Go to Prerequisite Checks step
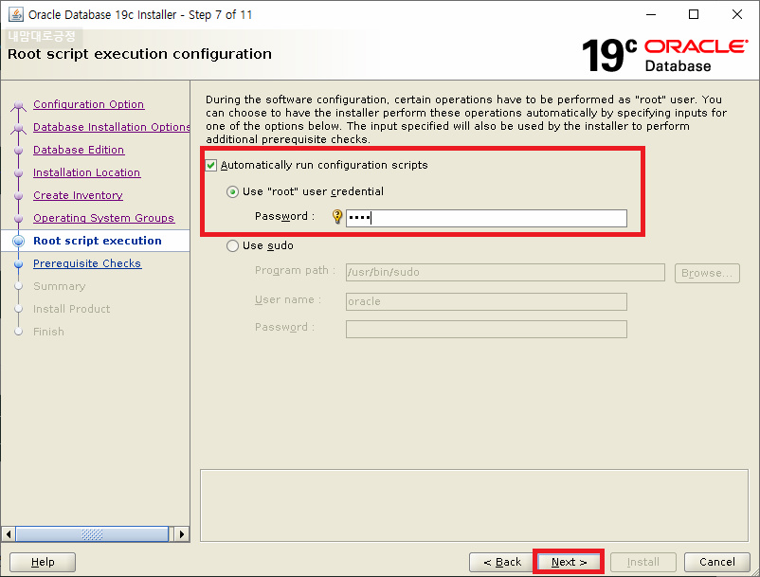Viewport: 760px width, 577px height. [x=87, y=263]
